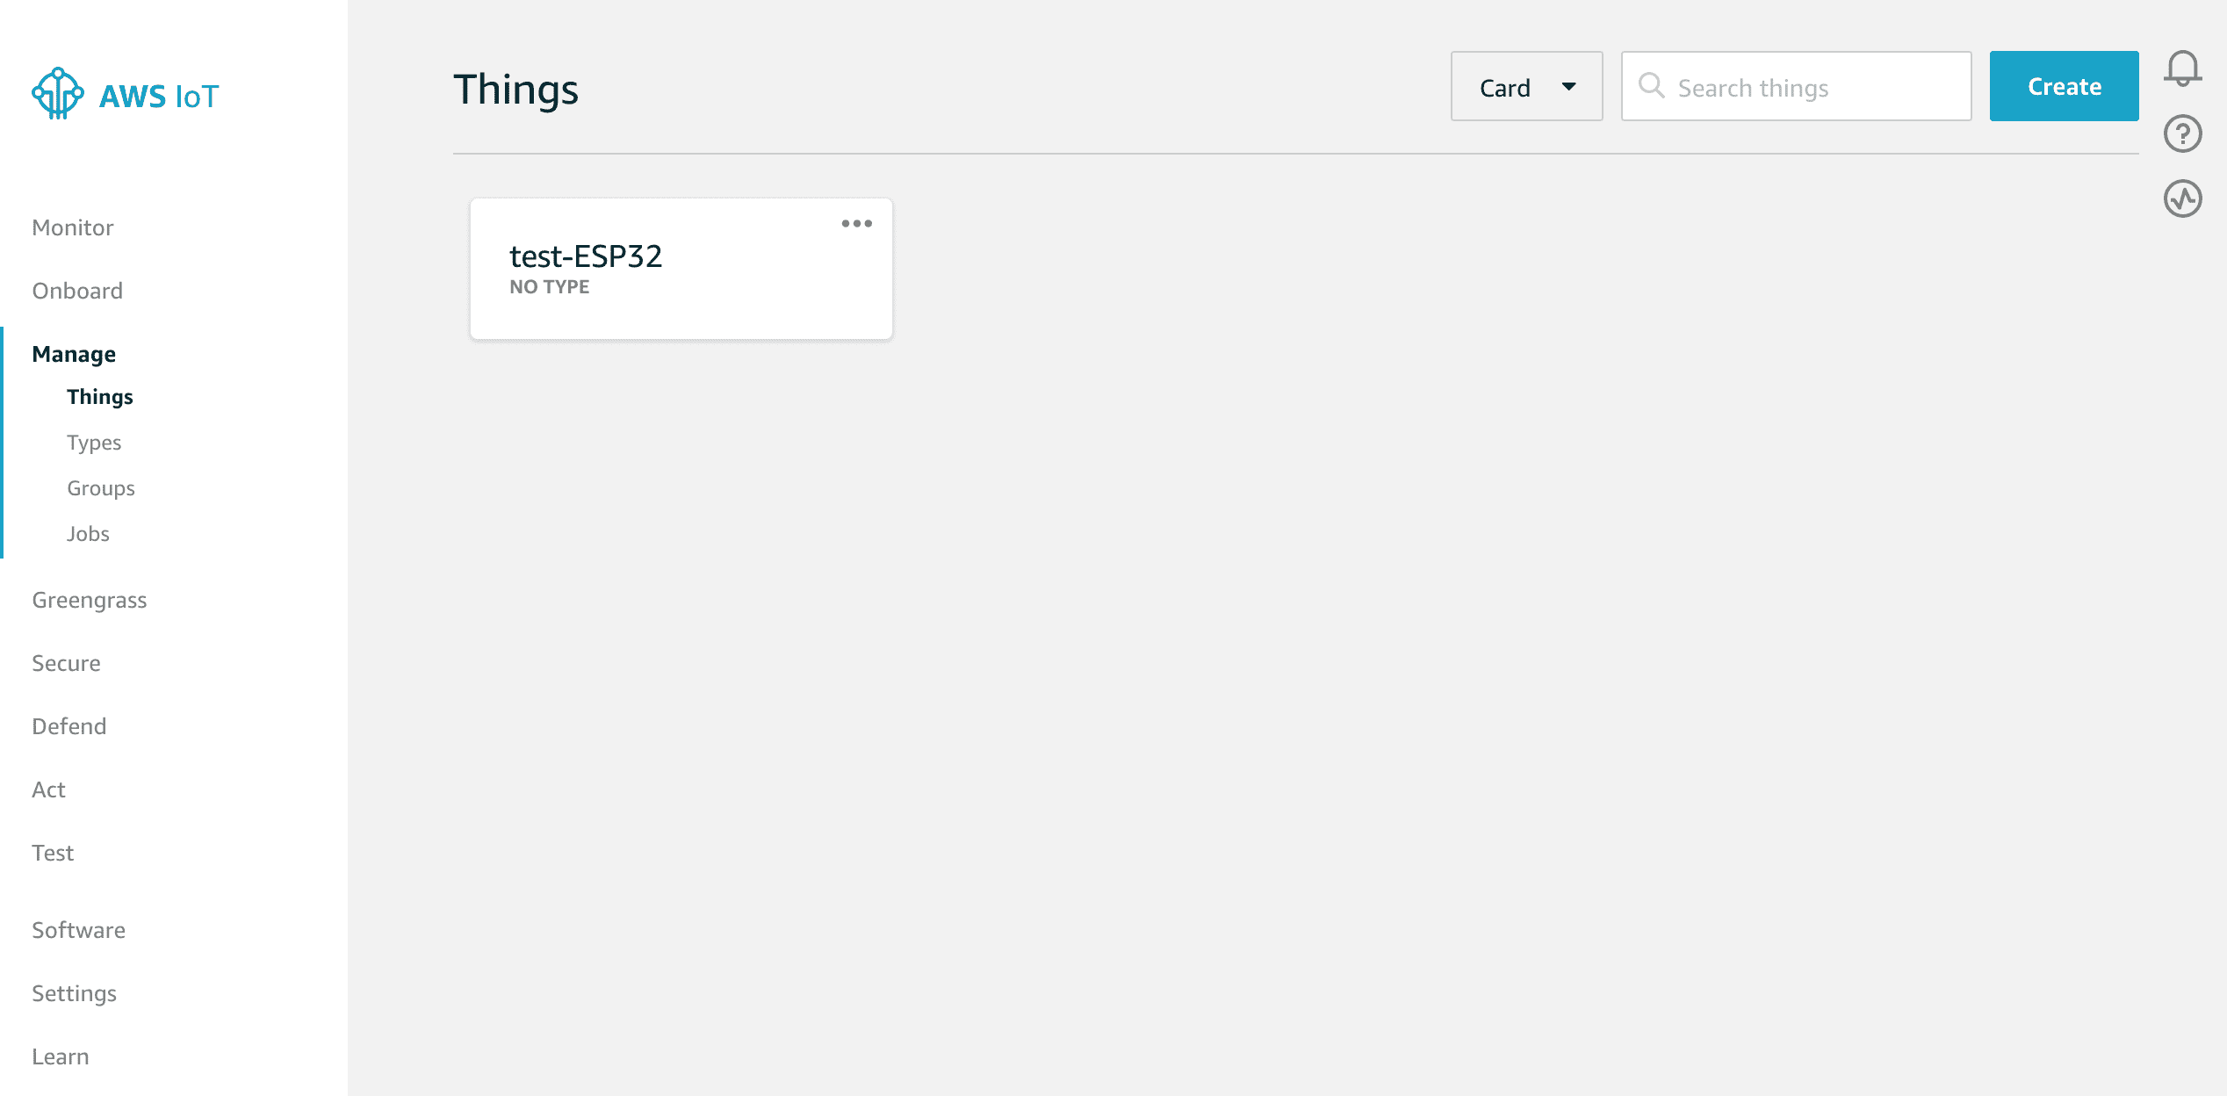Open the notifications bell icon

point(2185,66)
